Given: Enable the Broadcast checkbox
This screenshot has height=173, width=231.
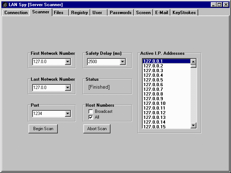Looking at the screenshot, I should [x=91, y=111].
